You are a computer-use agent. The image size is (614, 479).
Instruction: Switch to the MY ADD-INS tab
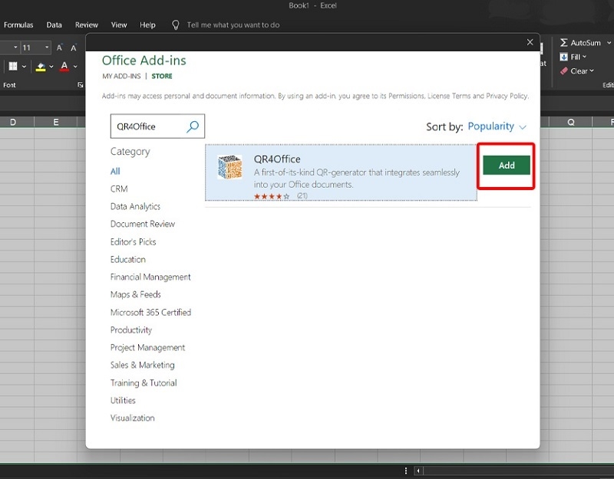(x=120, y=77)
